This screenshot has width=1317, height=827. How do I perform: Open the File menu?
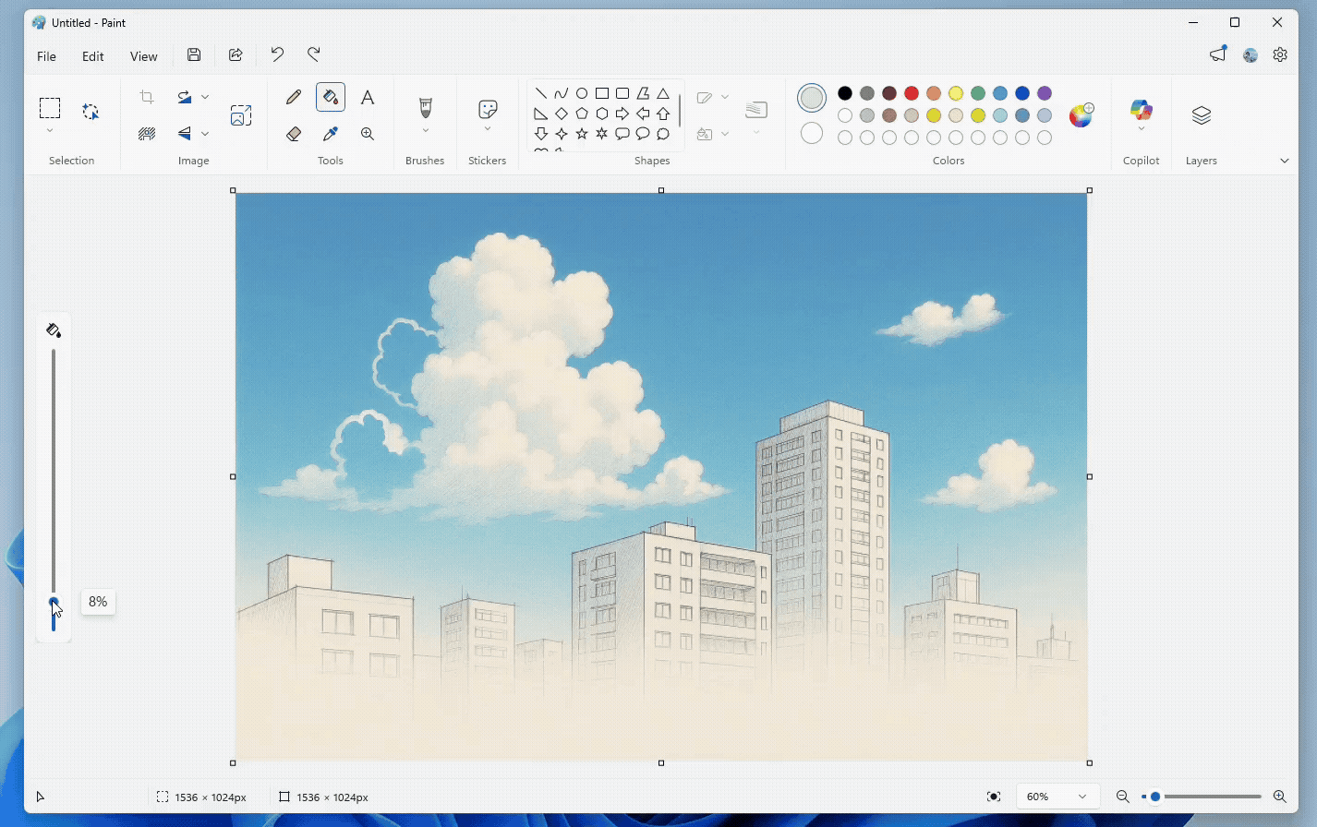(45, 55)
